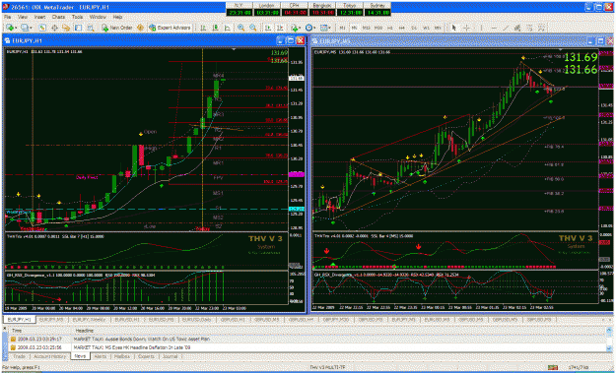Select the arrow cursor tool
This screenshot has height=373, width=616.
pyautogui.click(x=454, y=28)
